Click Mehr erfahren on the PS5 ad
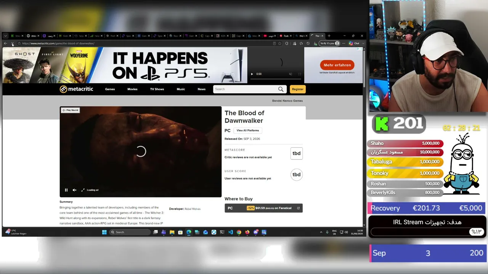488x274 pixels. 337,65
